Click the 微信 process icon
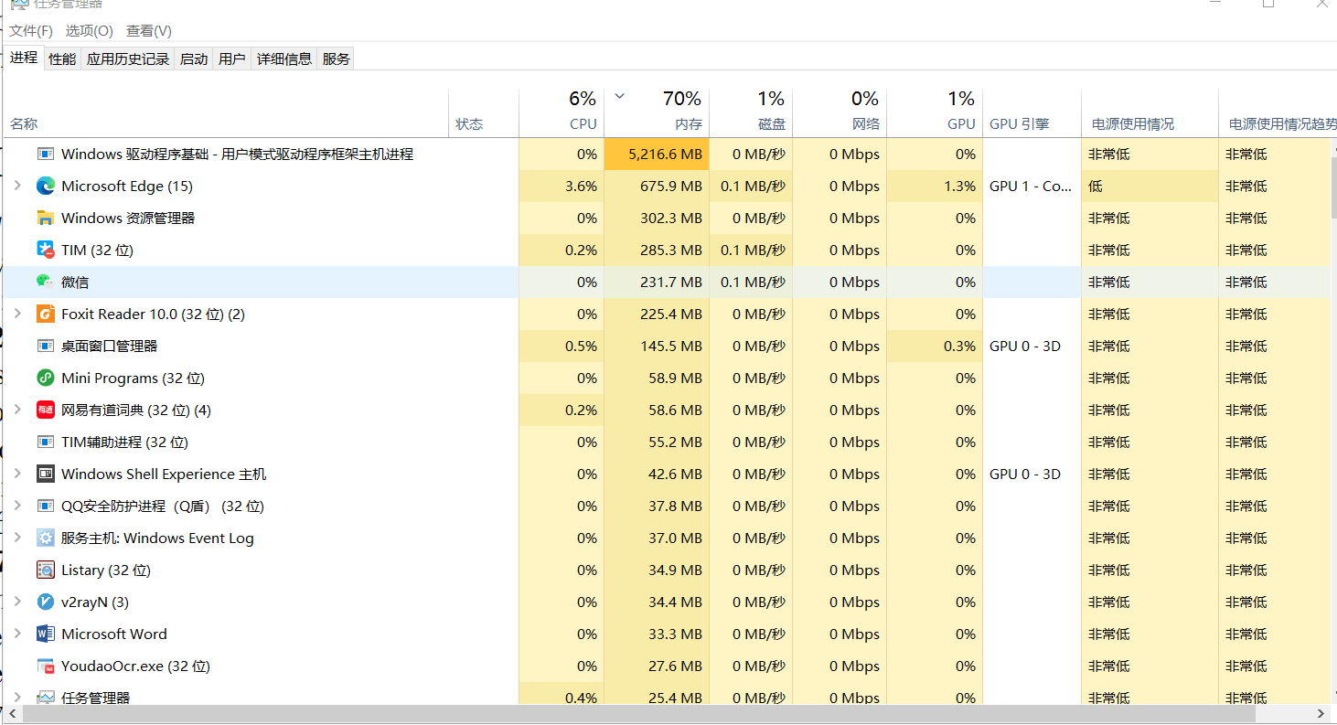Screen dimensions: 1337x725 point(46,282)
